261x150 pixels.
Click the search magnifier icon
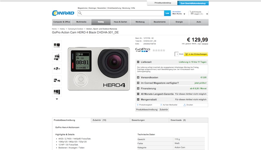point(80,13)
